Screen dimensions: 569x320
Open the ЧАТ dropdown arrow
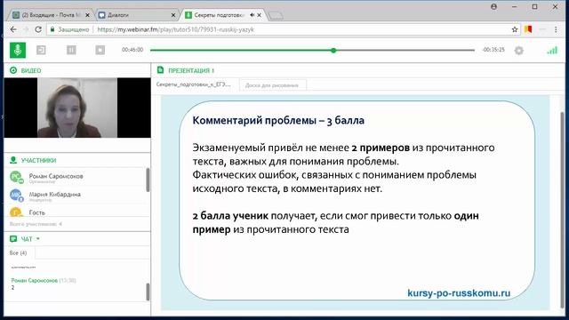point(38,239)
